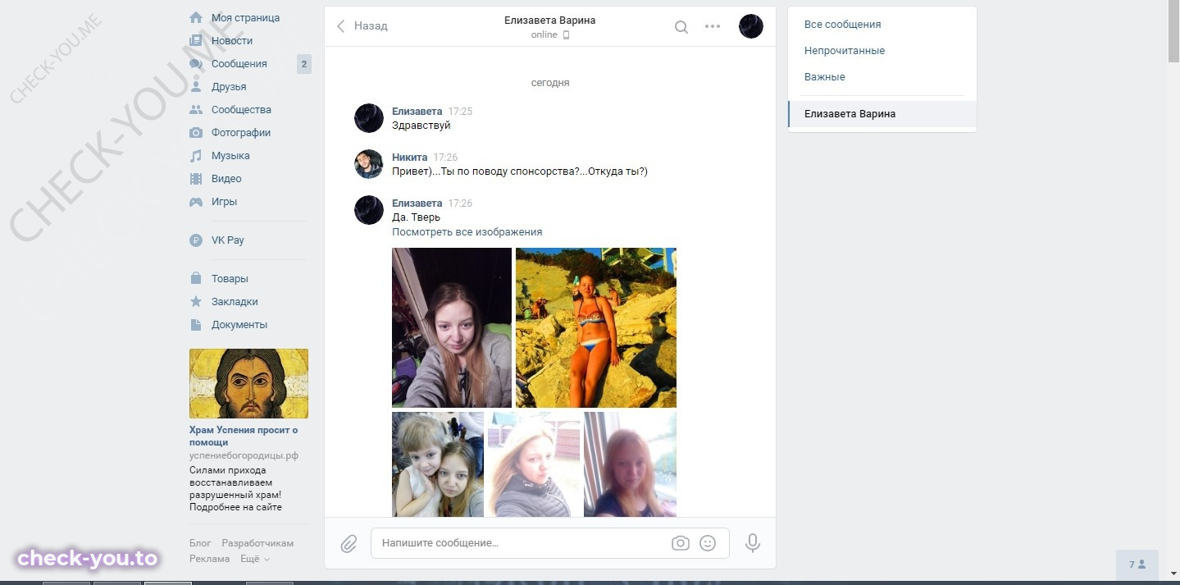Record a voice message with microphone icon
This screenshot has height=585, width=1180.
pyautogui.click(x=752, y=543)
